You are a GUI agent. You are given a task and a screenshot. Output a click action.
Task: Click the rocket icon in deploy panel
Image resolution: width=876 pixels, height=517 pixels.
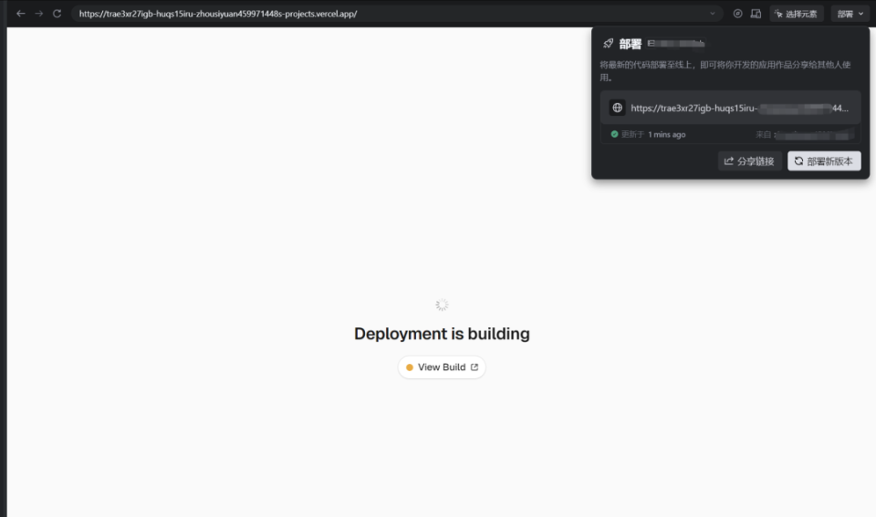click(609, 44)
